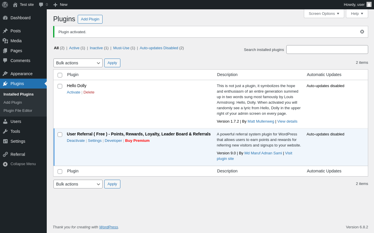The image size is (374, 233).
Task: Open User Referral Developer link
Action: coord(113,141)
